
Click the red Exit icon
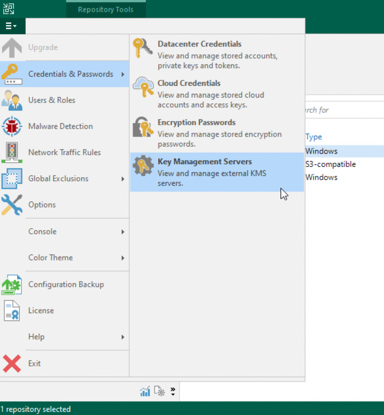tap(12, 363)
